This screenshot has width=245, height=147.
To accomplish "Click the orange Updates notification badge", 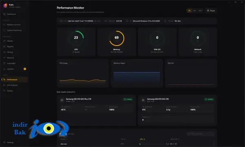I will pos(25,69).
